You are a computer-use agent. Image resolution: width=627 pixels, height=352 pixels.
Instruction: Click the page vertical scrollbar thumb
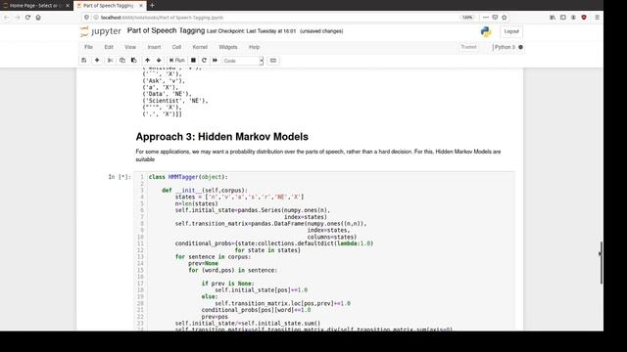tap(601, 263)
